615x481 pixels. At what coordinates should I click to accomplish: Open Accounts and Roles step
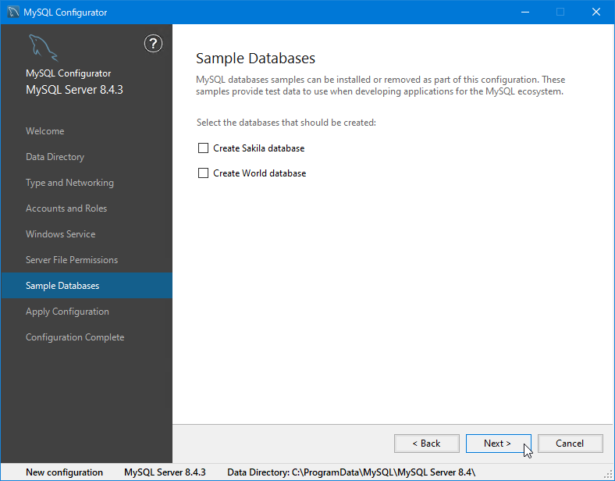click(66, 208)
